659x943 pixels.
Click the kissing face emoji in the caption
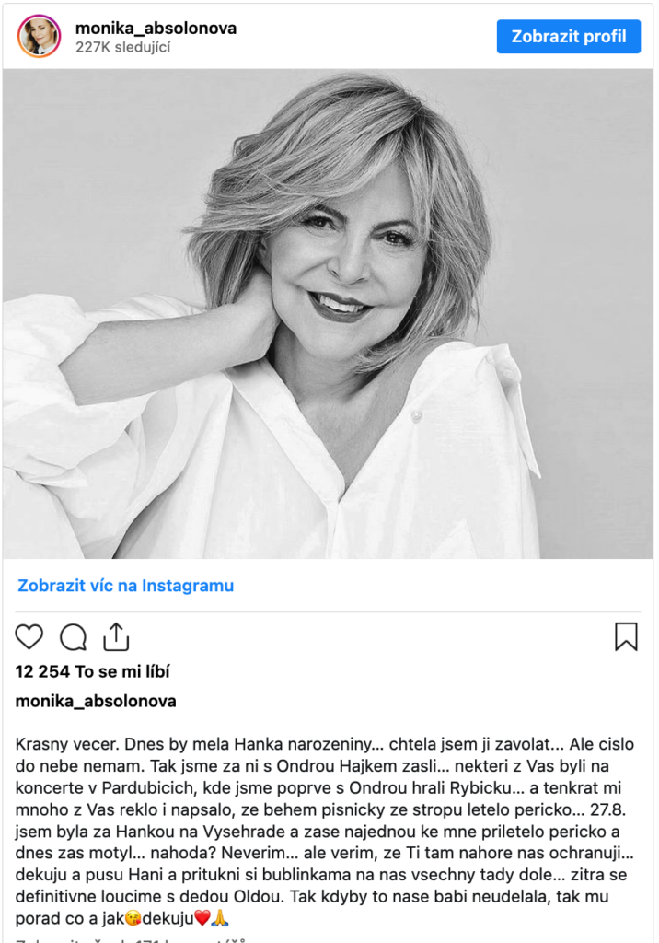pos(133,918)
